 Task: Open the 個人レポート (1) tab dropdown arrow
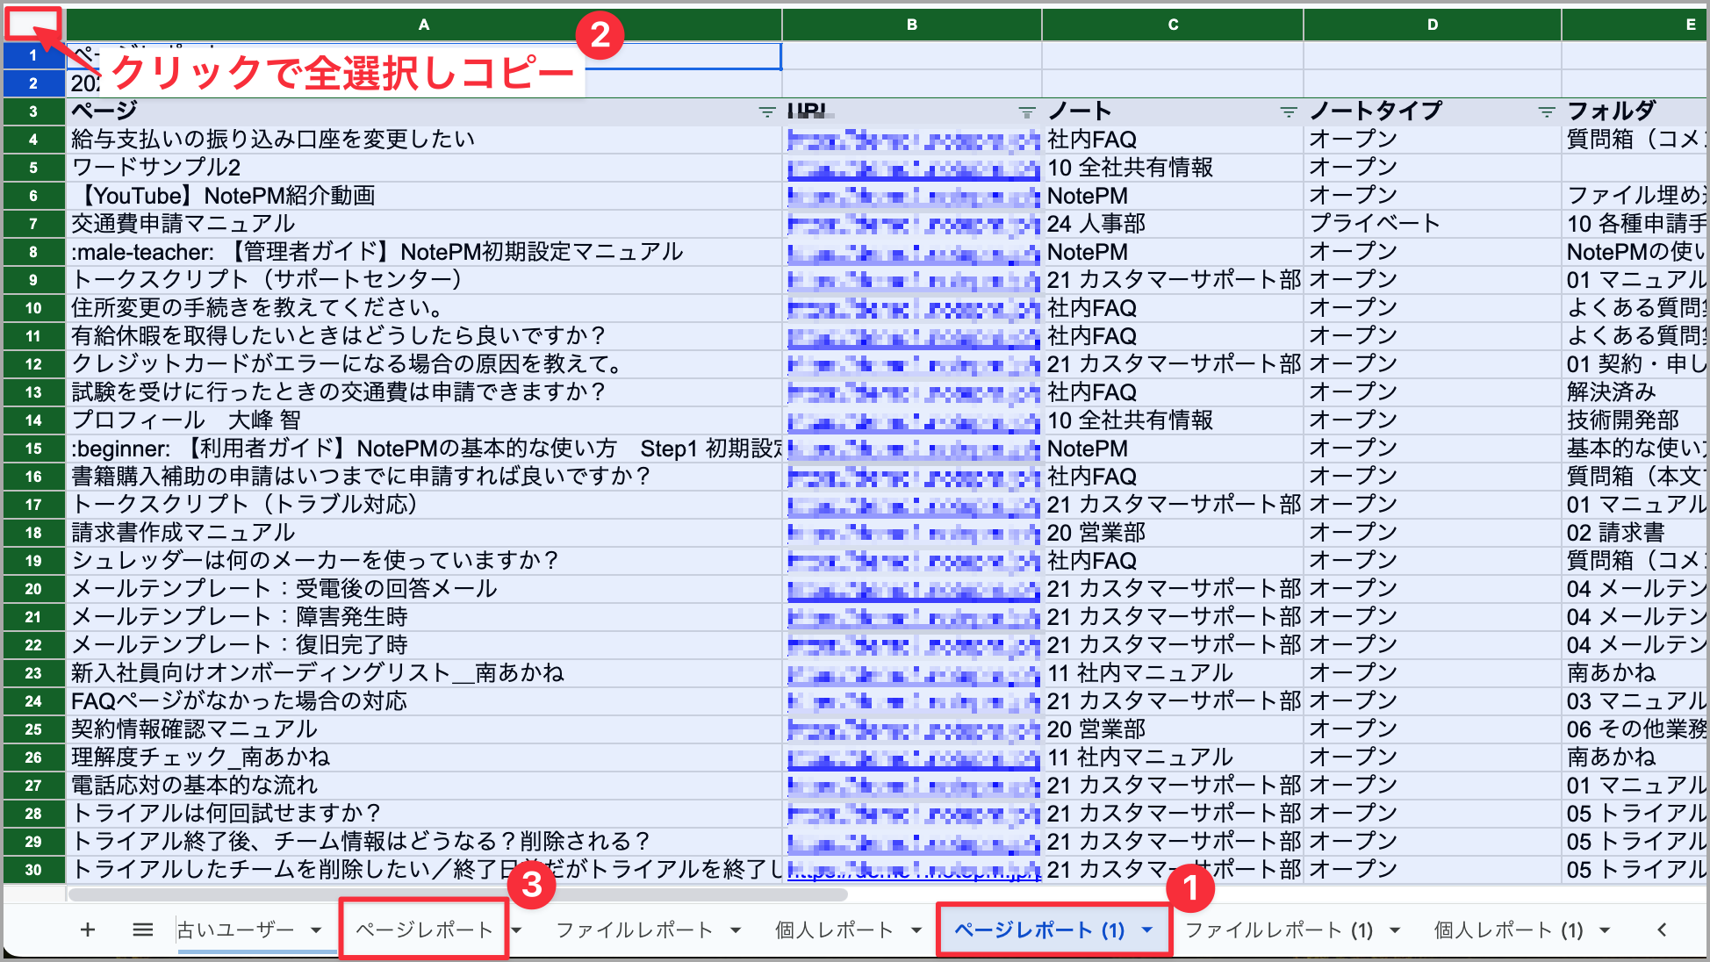(x=1605, y=930)
